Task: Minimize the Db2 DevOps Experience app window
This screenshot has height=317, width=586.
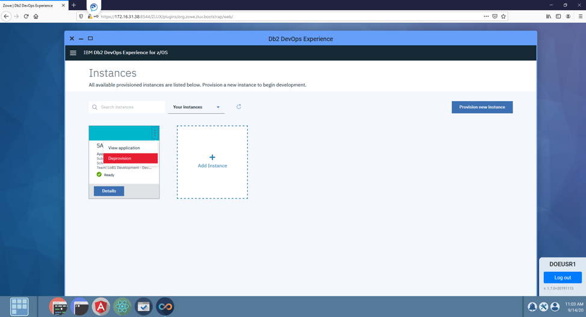Action: 81,39
